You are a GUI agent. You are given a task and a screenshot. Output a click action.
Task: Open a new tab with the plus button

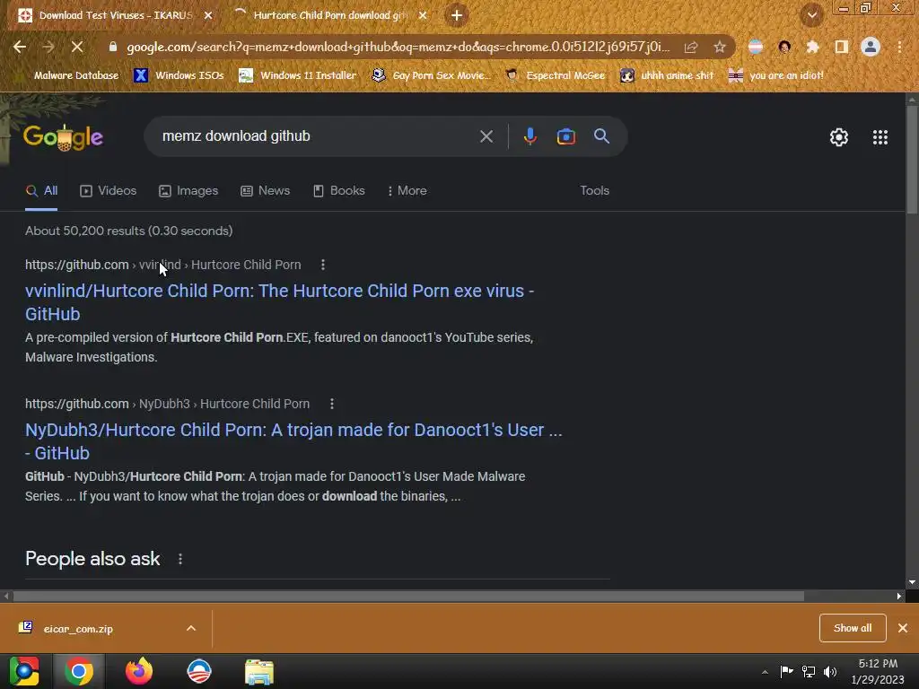click(457, 15)
